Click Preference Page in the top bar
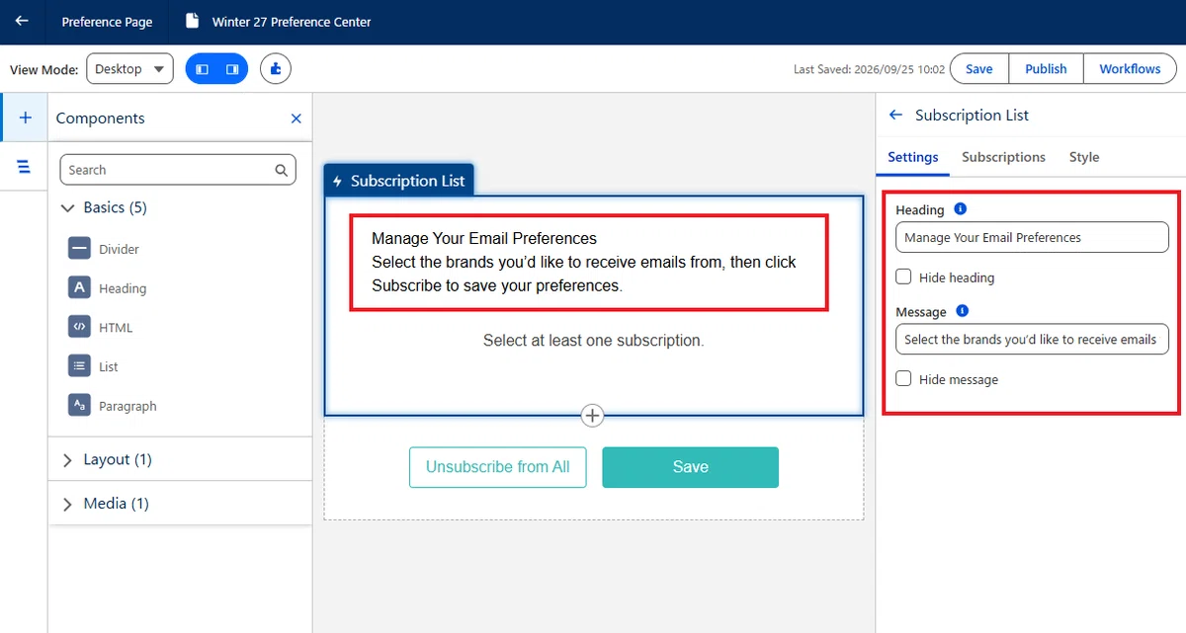Viewport: 1186px width, 633px height. tap(107, 22)
